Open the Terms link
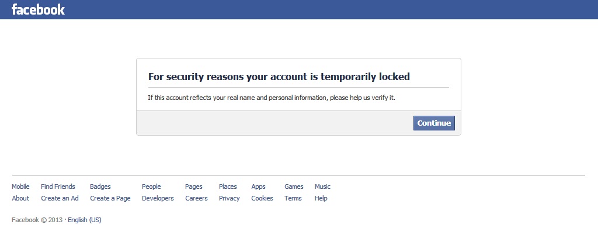This screenshot has width=598, height=235. pos(293,198)
